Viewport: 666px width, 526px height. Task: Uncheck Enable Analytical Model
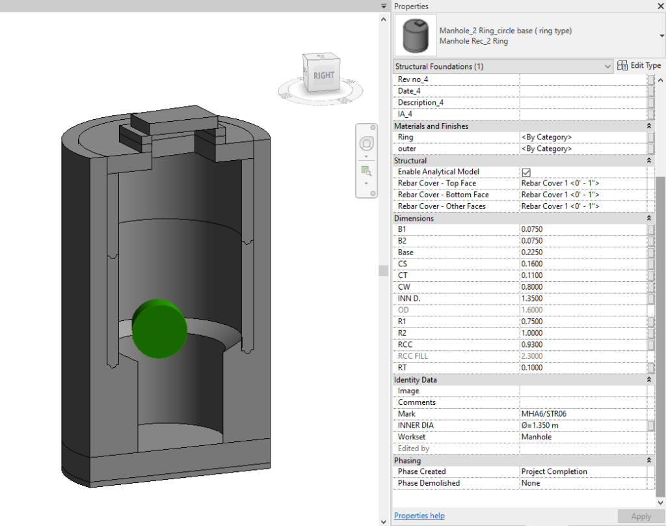pos(527,171)
